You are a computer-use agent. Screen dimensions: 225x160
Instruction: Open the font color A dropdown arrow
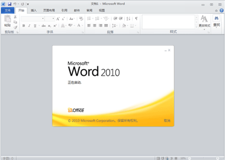point(82,26)
